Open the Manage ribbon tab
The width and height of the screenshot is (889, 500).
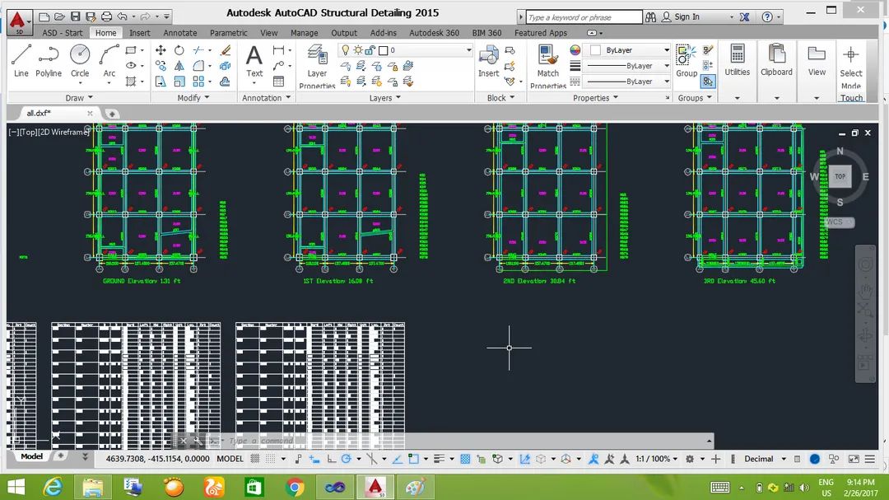[x=305, y=33]
